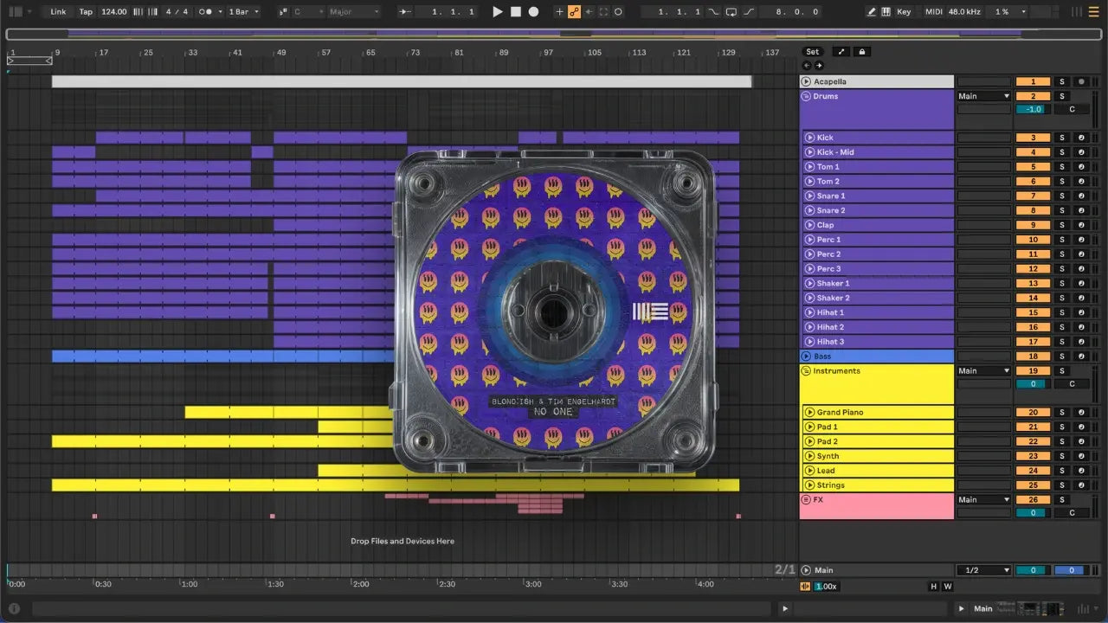
Task: Click the Lock Envelopes padlock icon
Action: (861, 52)
